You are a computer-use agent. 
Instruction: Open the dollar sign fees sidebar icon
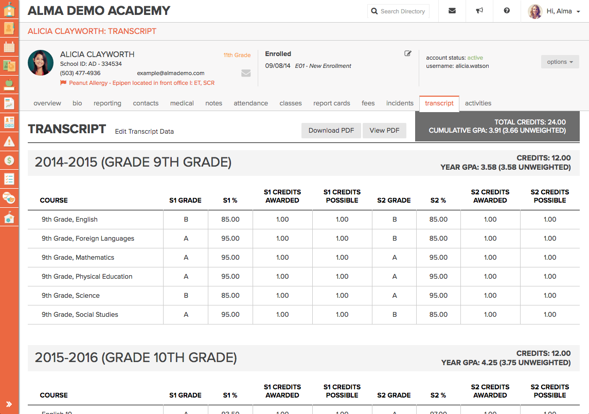[9, 160]
